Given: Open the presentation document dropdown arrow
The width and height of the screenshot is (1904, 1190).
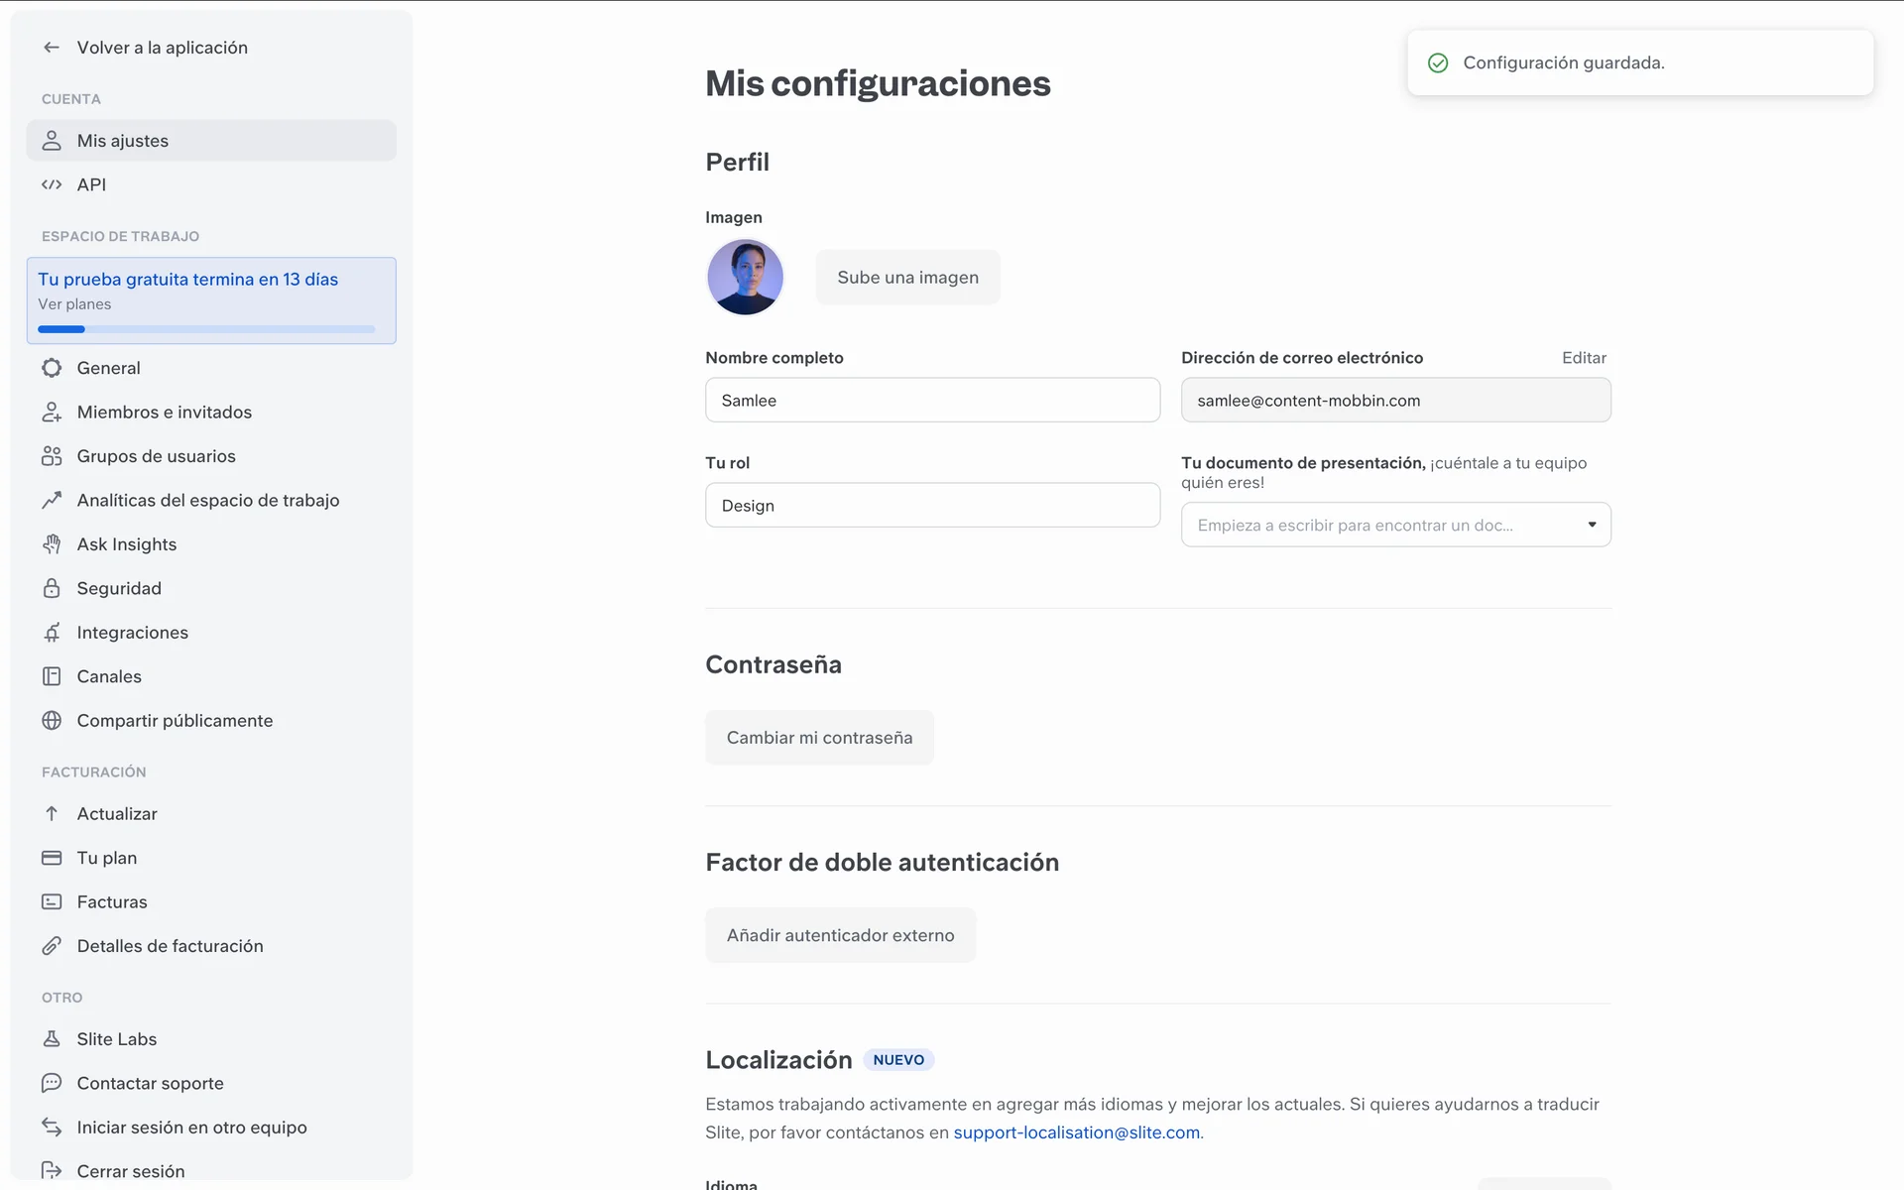Looking at the screenshot, I should click(1592, 525).
